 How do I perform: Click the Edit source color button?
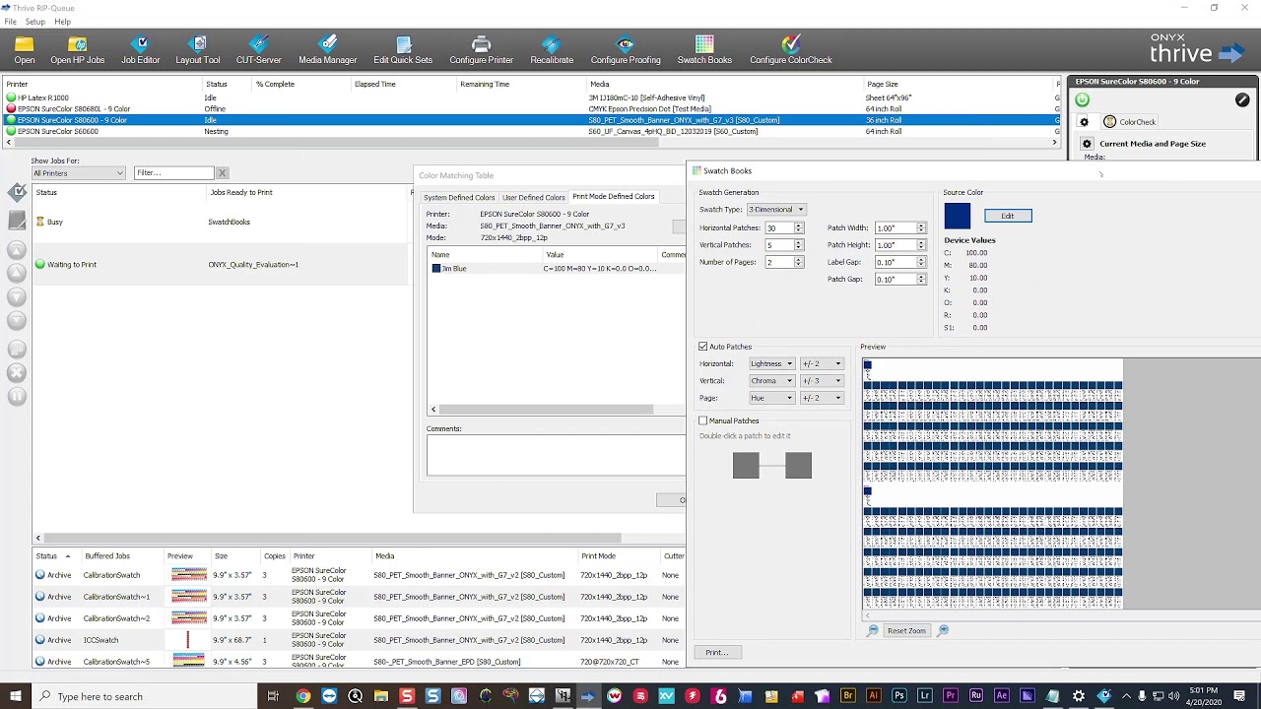(1008, 216)
